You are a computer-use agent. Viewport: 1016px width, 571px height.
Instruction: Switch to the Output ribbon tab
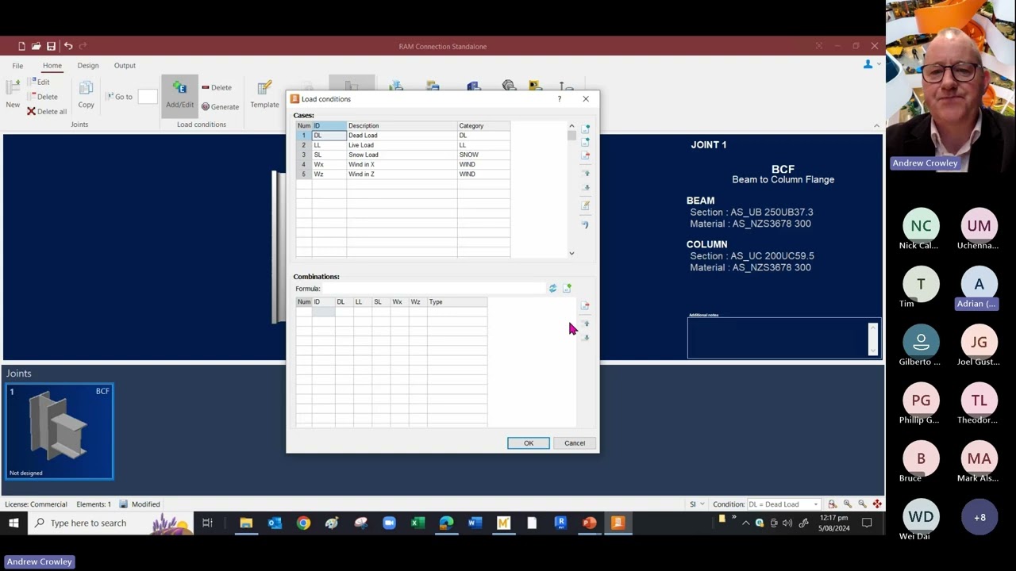(125, 66)
